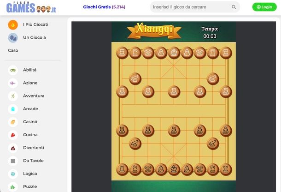Viewport: 281px width, 192px height.
Task: Select the lower-left cannon piece
Action: pos(135,144)
